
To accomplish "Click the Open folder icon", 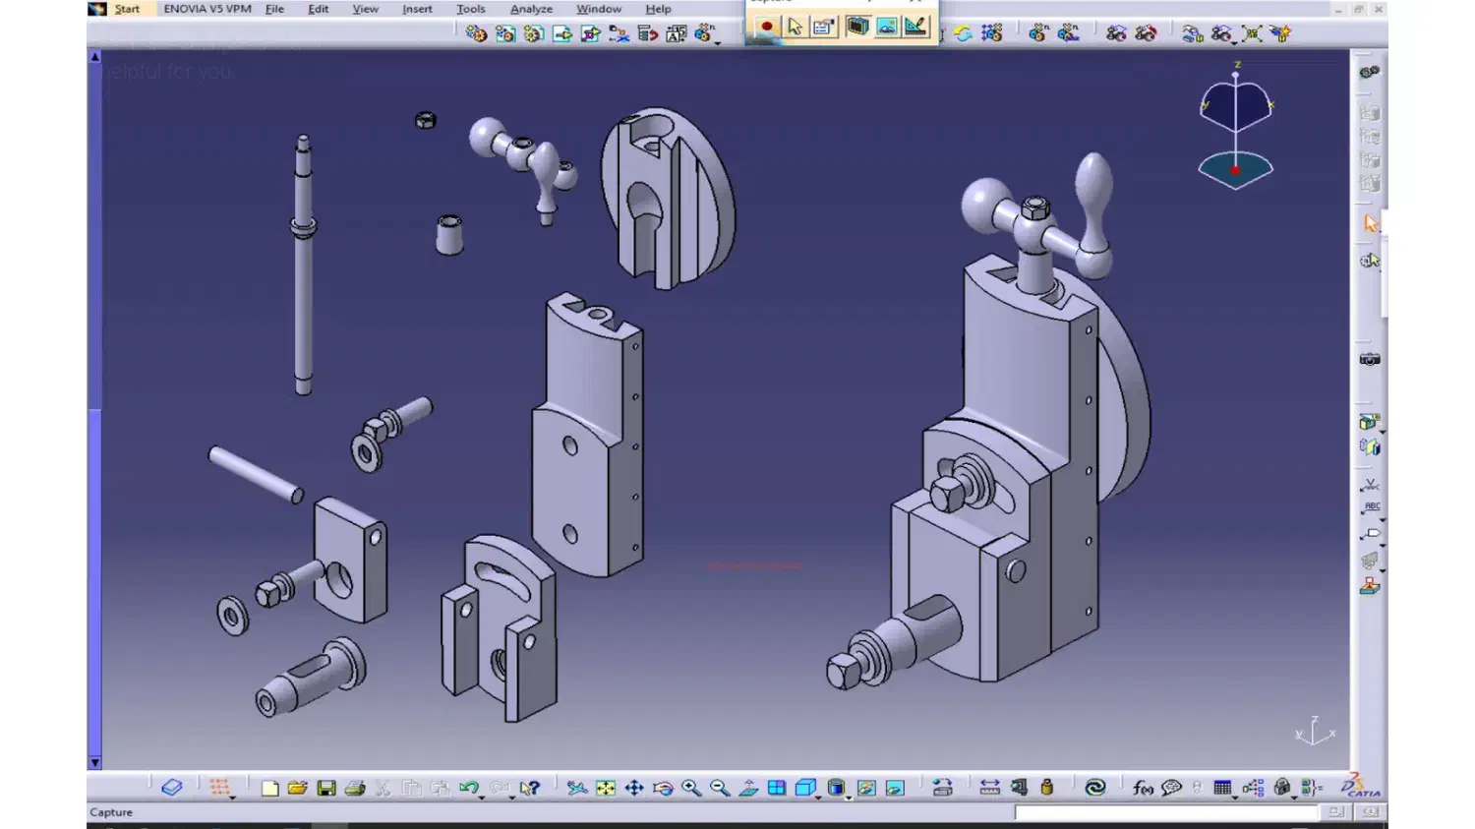I will (x=298, y=788).
